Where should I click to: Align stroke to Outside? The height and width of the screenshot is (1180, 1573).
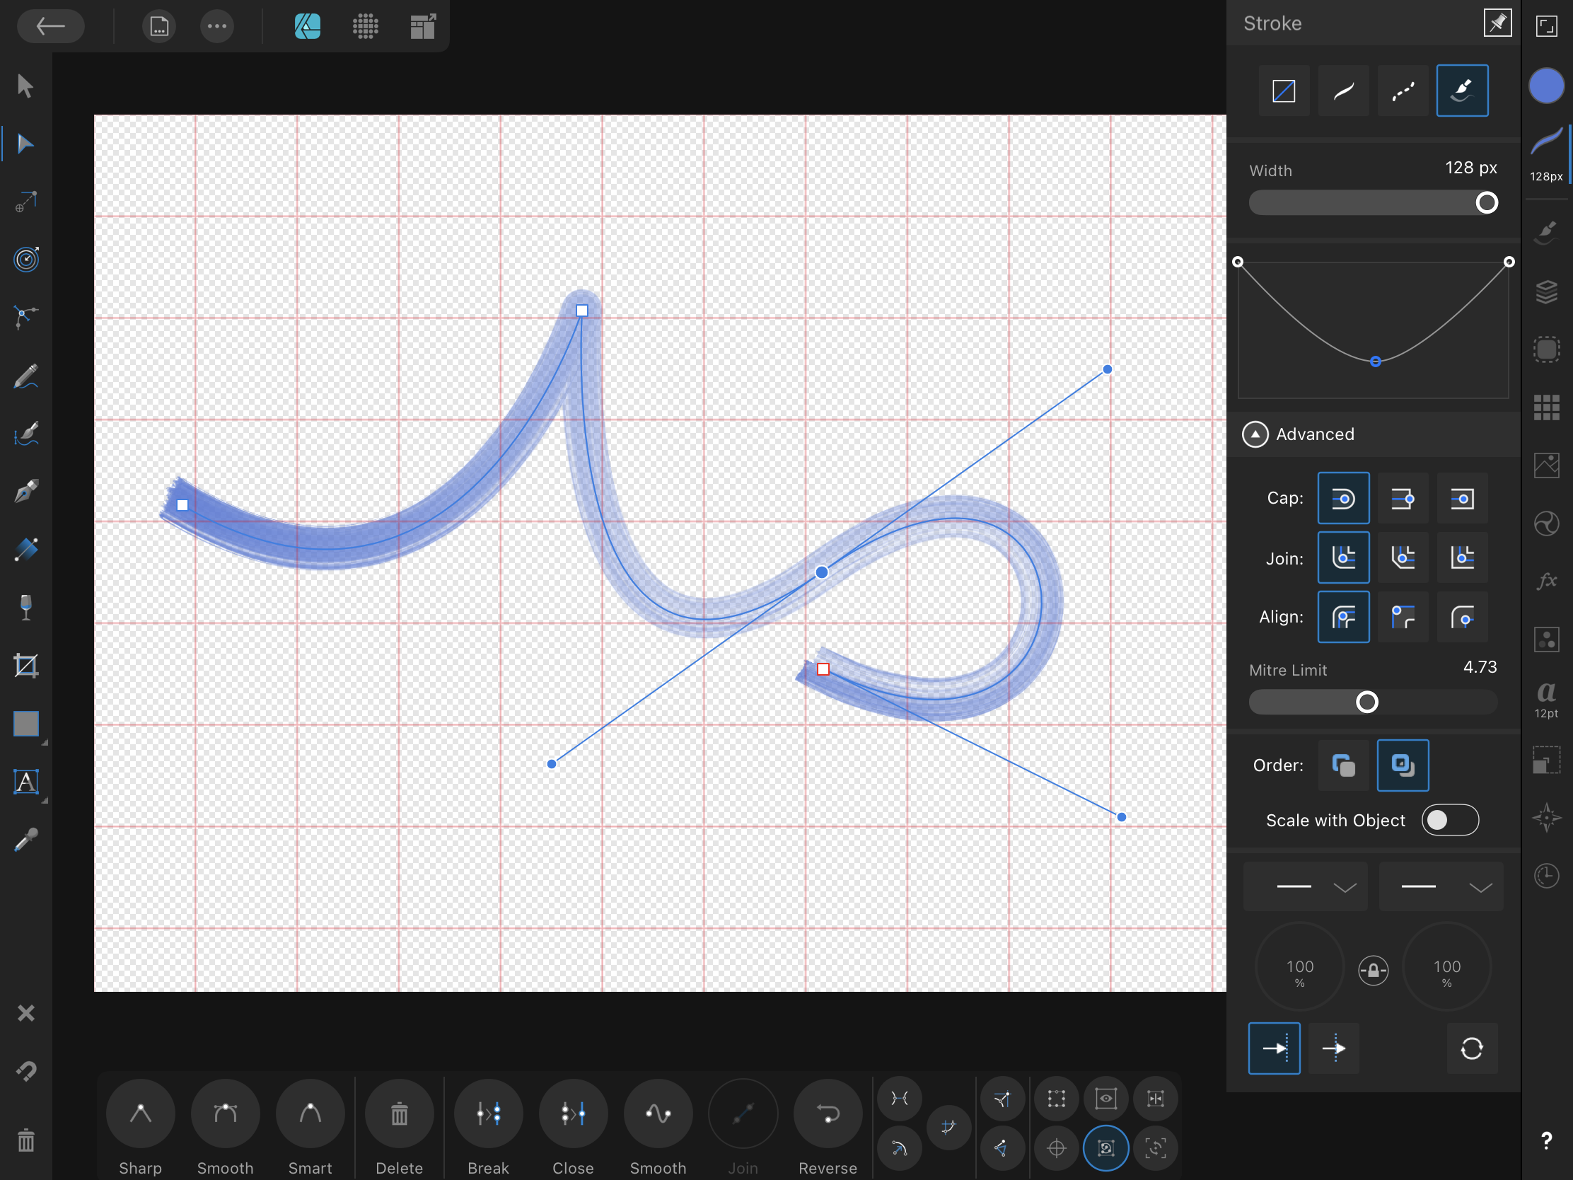click(1462, 617)
